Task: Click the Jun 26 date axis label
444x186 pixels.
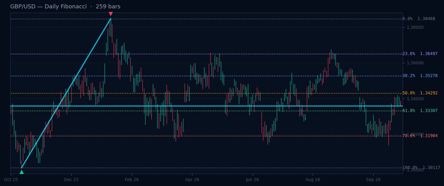Action: click(x=253, y=180)
